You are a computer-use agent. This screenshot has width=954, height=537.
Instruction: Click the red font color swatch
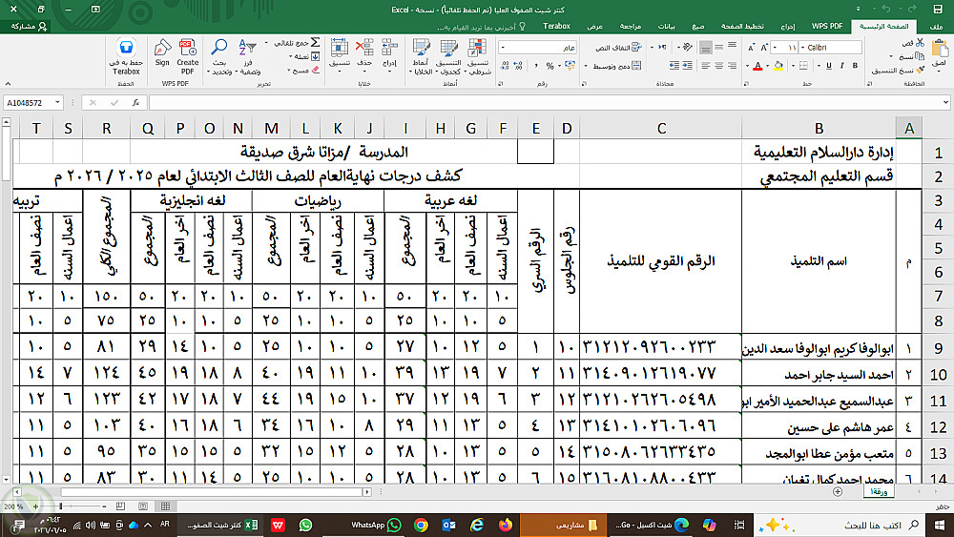point(757,66)
